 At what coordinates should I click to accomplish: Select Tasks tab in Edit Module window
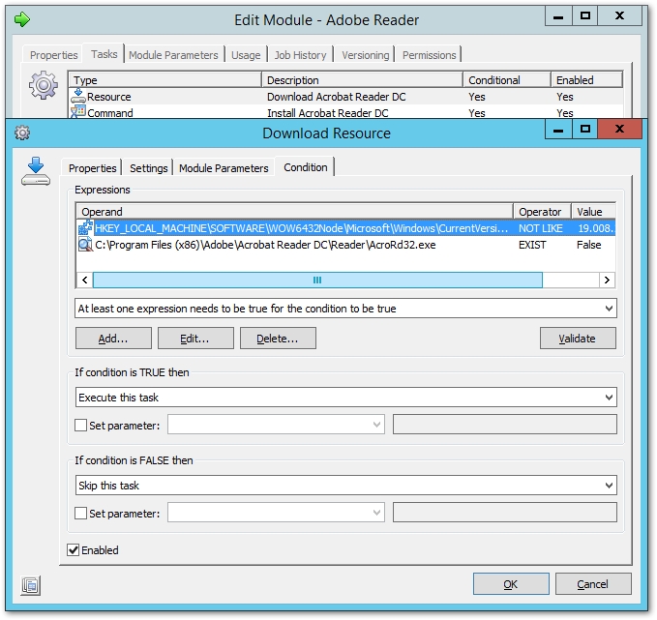[x=104, y=54]
